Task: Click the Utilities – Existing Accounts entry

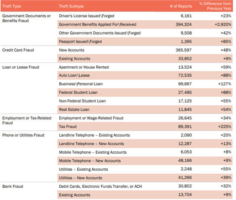Action: pos(83,170)
